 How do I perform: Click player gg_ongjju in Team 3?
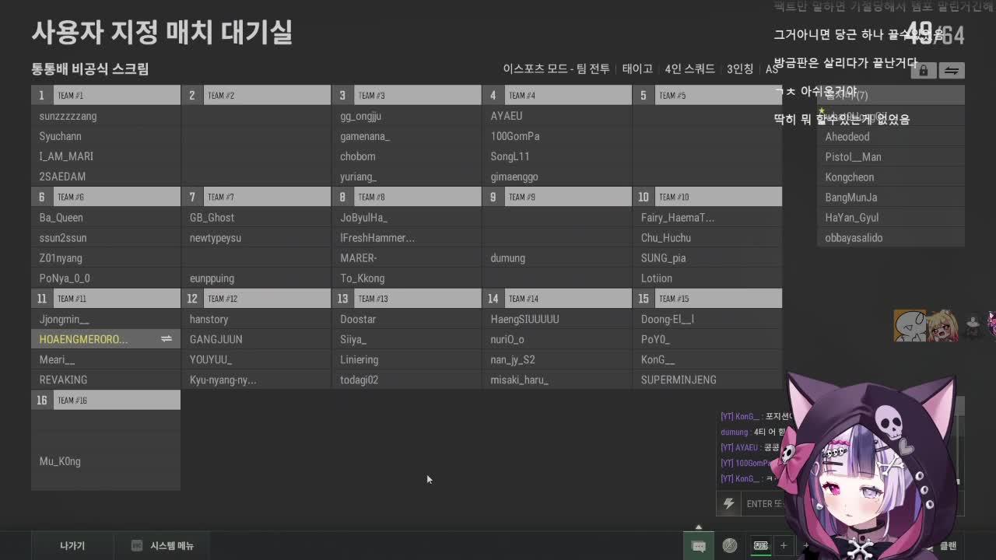coord(360,116)
